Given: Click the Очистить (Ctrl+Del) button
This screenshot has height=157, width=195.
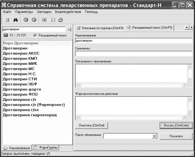Looking at the screenshot, I should click(91, 125).
